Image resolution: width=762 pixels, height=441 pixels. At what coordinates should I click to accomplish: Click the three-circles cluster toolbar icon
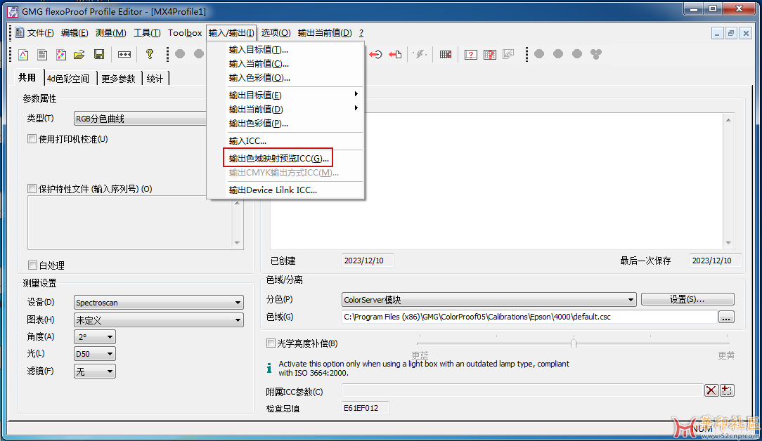596,54
